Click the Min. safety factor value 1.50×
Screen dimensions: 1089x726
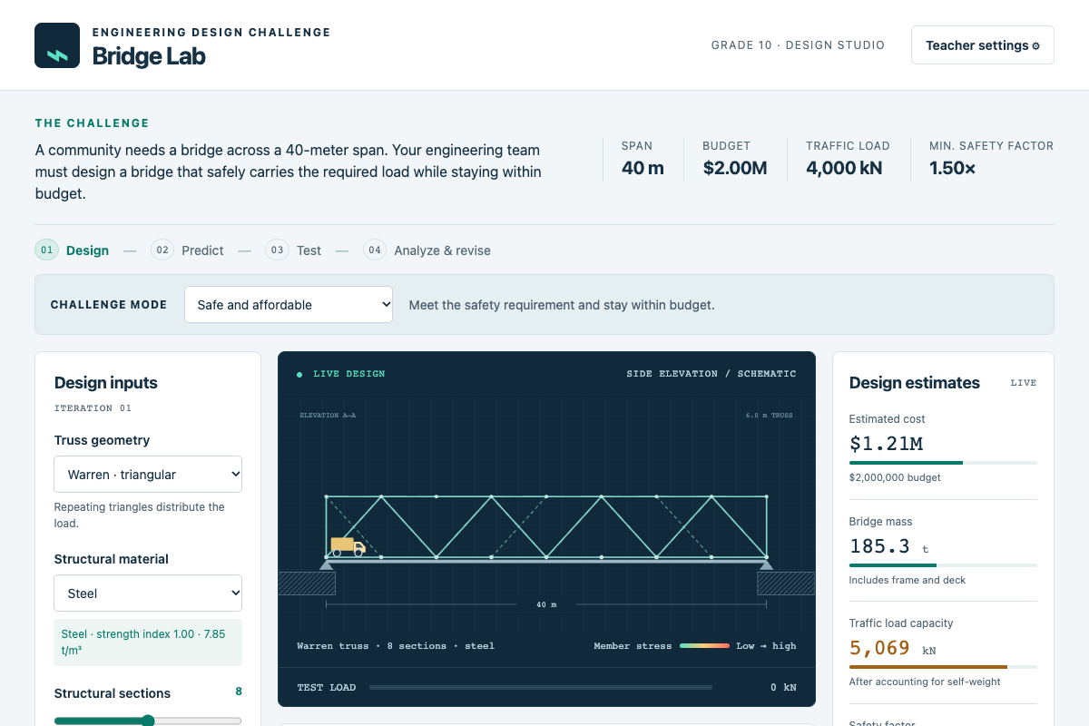[x=953, y=168]
